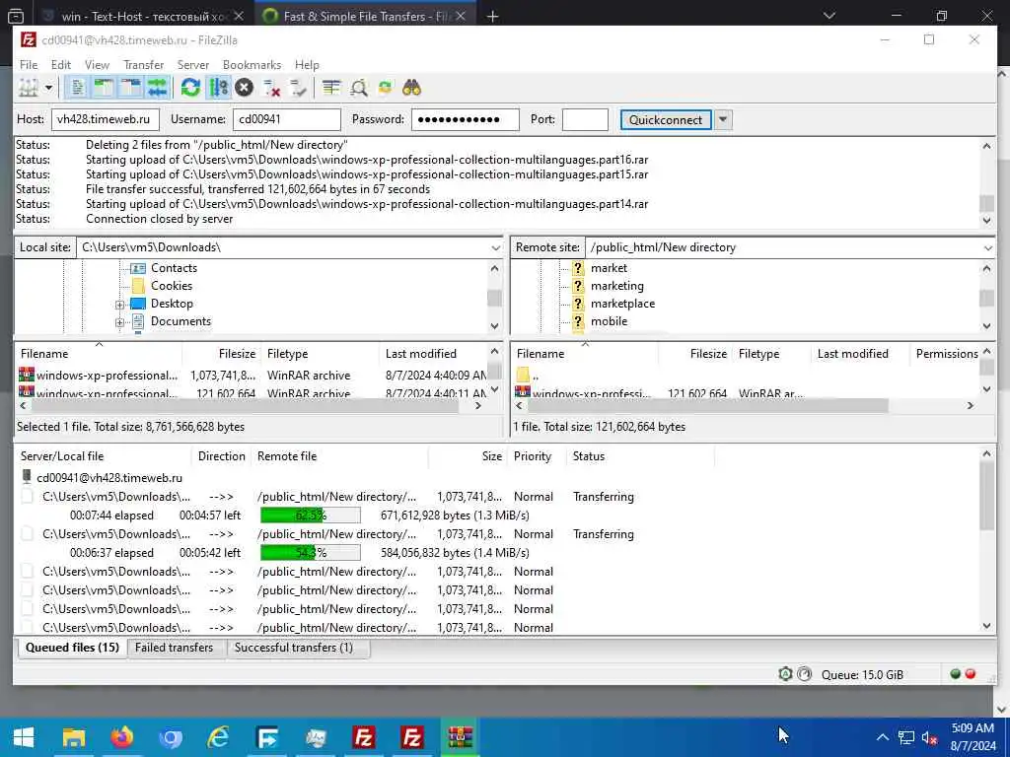Toggle the transfer queue display
Screen dimensions: 1010x757
(x=157, y=88)
